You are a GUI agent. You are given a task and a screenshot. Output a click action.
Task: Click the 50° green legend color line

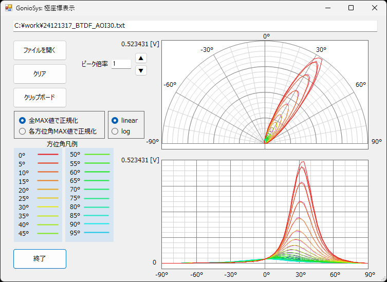point(97,155)
